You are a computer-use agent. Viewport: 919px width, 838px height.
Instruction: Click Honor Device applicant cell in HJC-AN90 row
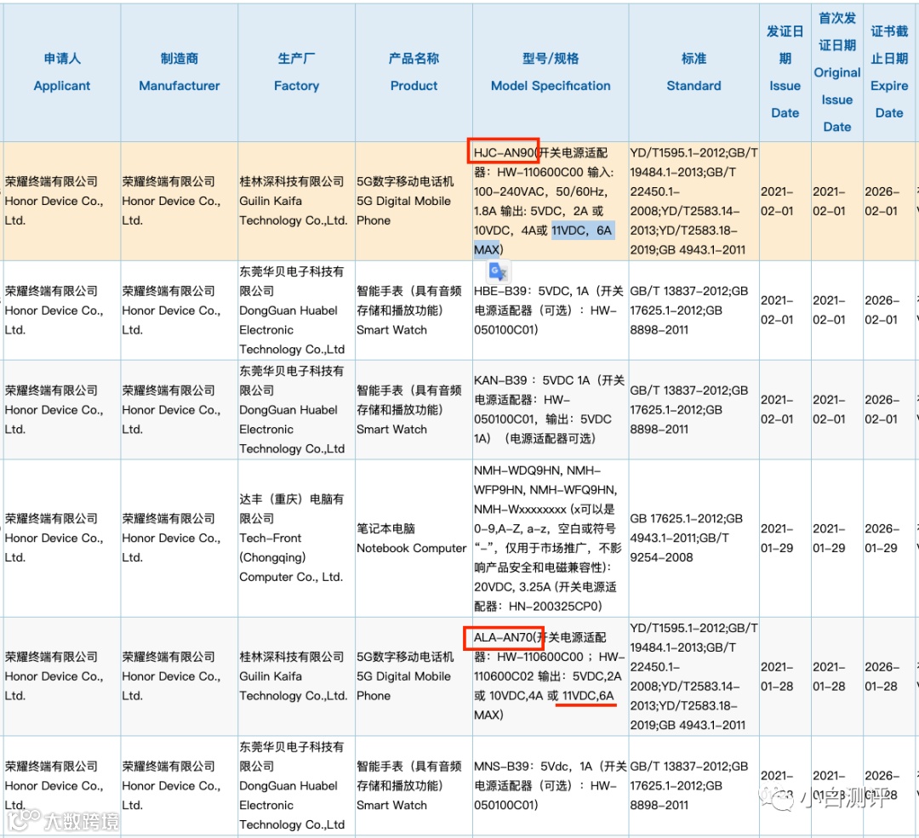(x=62, y=201)
